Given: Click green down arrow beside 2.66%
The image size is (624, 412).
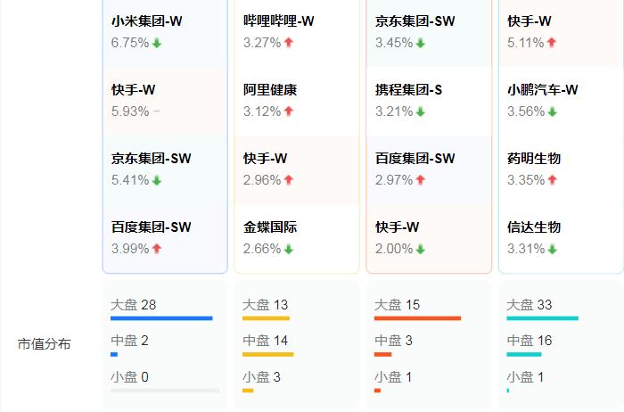Looking at the screenshot, I should pos(289,249).
